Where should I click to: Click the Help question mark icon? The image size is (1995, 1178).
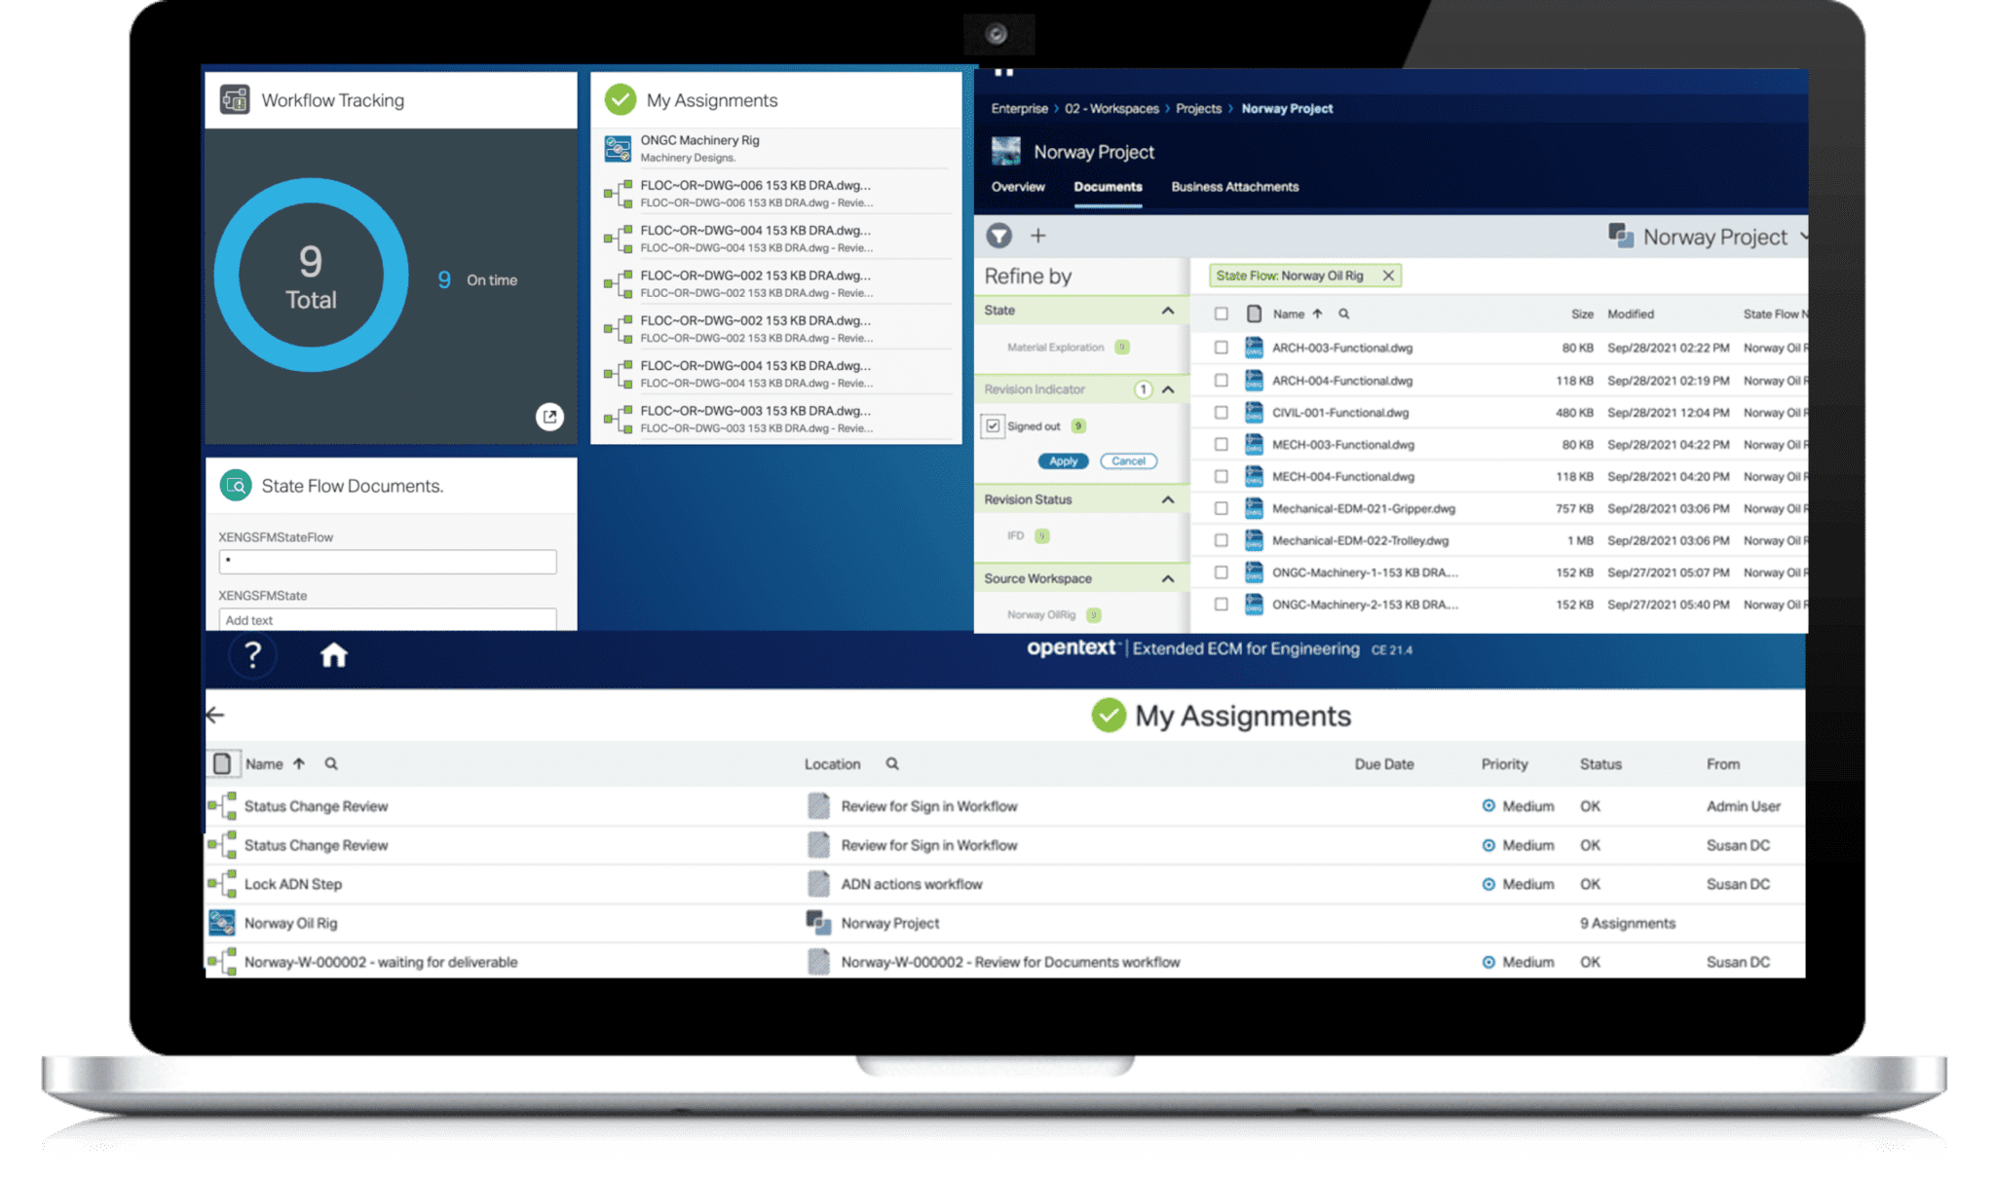click(252, 656)
